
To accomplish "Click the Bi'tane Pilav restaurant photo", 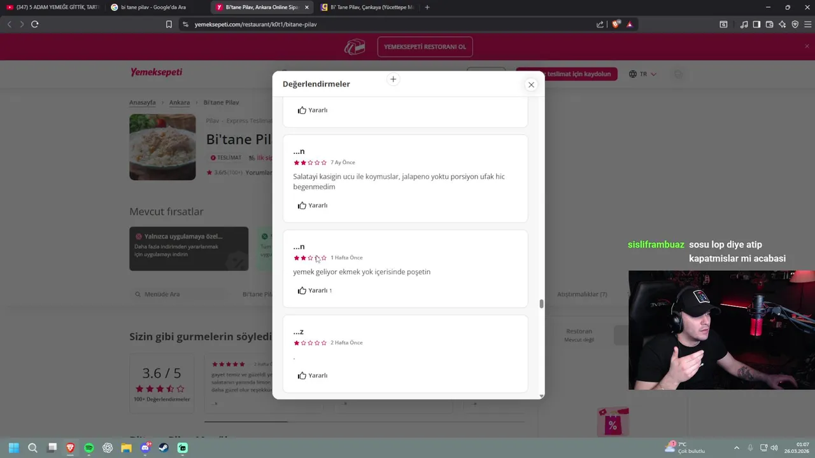I will 162,147.
